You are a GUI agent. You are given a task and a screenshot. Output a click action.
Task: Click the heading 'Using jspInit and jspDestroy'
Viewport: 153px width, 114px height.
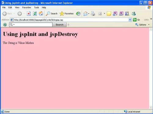(x=40, y=34)
